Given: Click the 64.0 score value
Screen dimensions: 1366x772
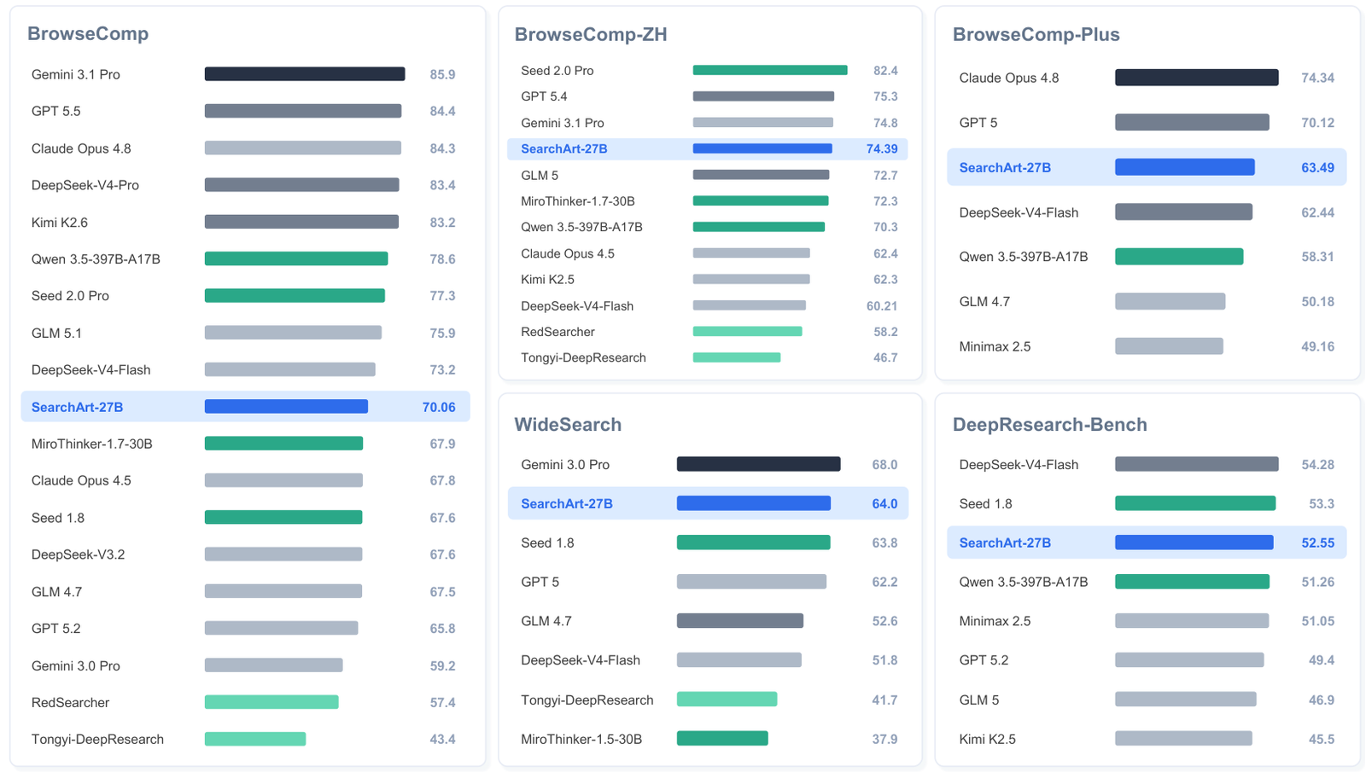Looking at the screenshot, I should click(x=884, y=503).
